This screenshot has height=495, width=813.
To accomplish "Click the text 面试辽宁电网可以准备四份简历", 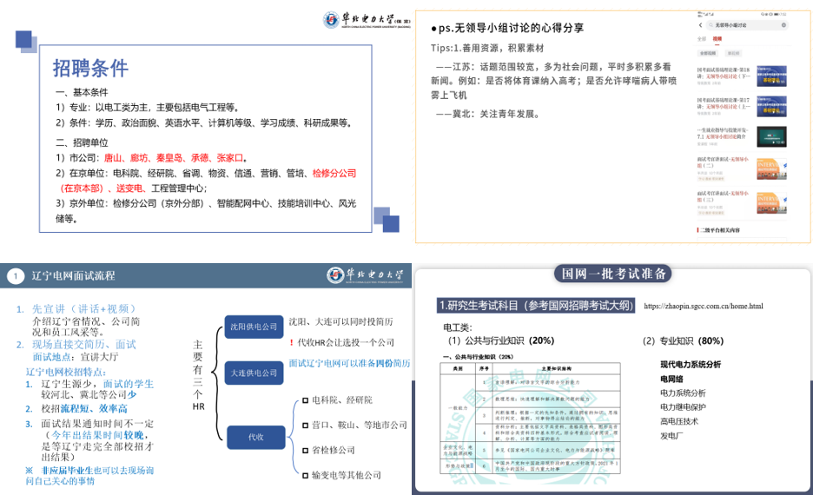I will [349, 363].
